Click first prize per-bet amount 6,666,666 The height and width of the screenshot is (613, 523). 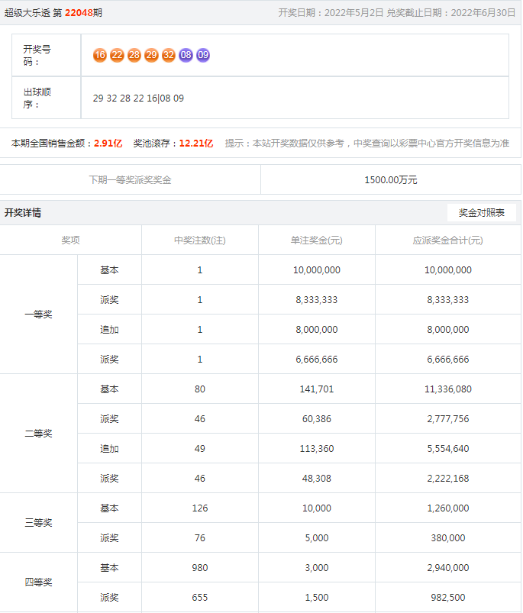(x=317, y=360)
